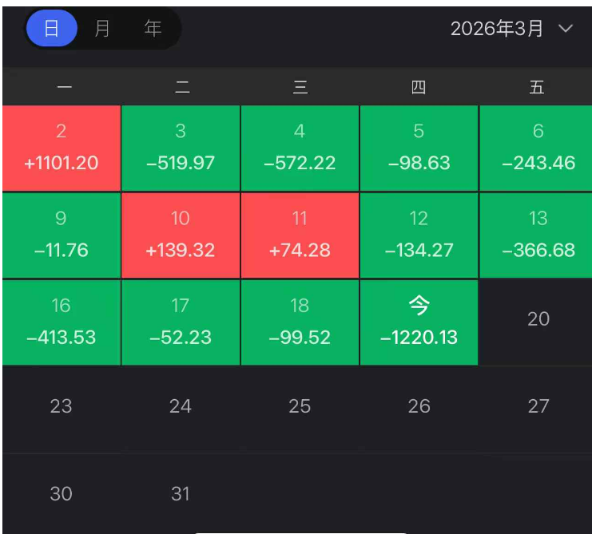592x534 pixels.
Task: Select March 2 cell showing +1101.20
Action: click(62, 148)
